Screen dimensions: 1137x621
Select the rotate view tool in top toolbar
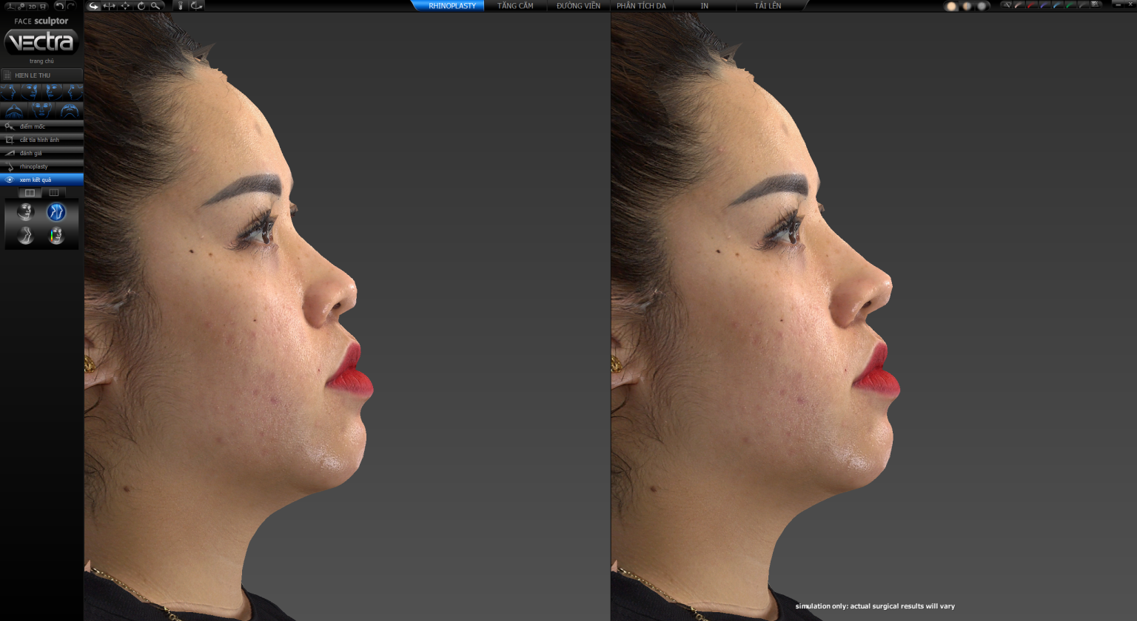point(141,6)
